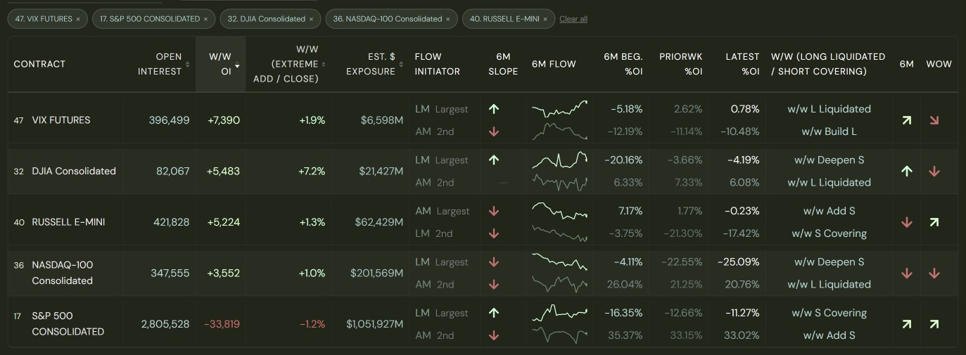
Task: Click RUSSELL E-MINI 'w/w Add S' label
Action: point(829,211)
